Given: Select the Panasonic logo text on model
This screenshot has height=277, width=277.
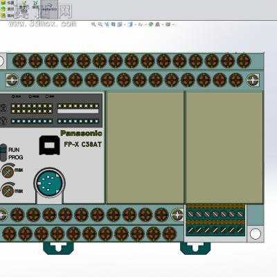Looking at the screenshot, I should coord(81,133).
